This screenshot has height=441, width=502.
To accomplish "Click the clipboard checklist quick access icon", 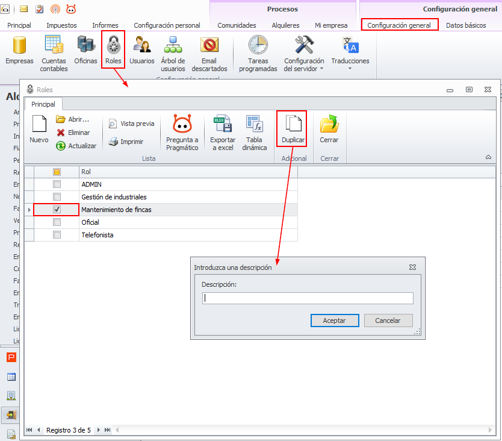I will click(39, 9).
